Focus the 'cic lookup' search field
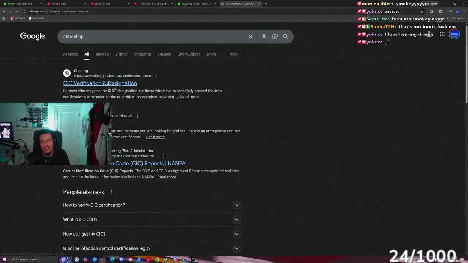 pos(154,37)
